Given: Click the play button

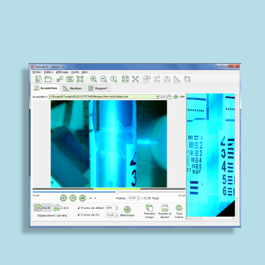Looking at the screenshot, I should [73, 198].
